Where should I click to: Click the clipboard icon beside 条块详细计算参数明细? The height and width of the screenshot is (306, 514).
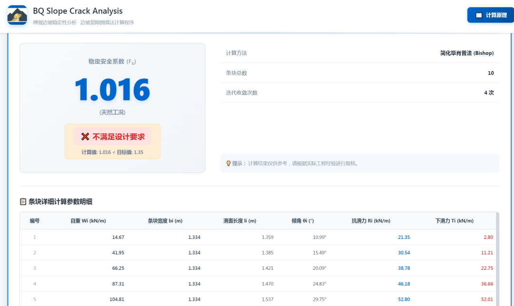pos(23,201)
